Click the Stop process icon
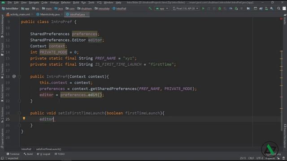The width and height of the screenshot is (287, 161). click(x=242, y=8)
